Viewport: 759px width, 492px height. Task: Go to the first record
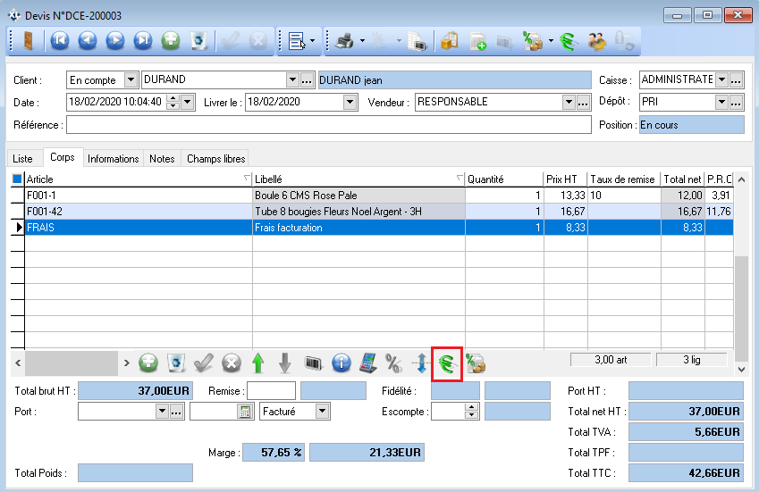(59, 40)
